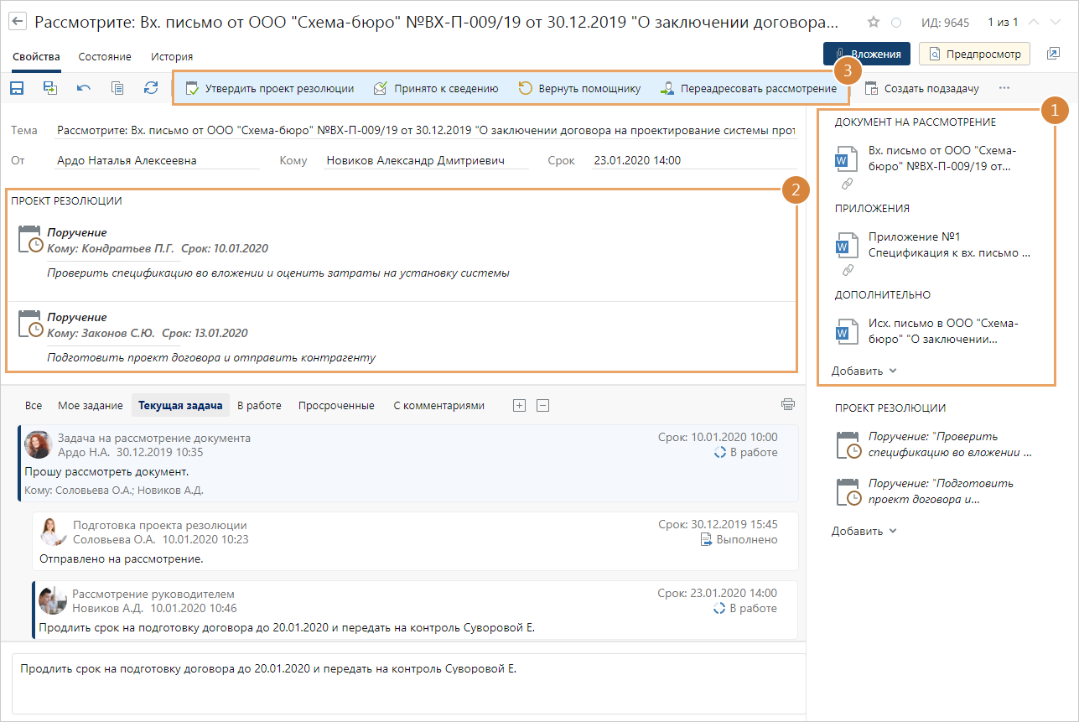
Task: Collapse all thread messages with minus box
Action: click(542, 406)
